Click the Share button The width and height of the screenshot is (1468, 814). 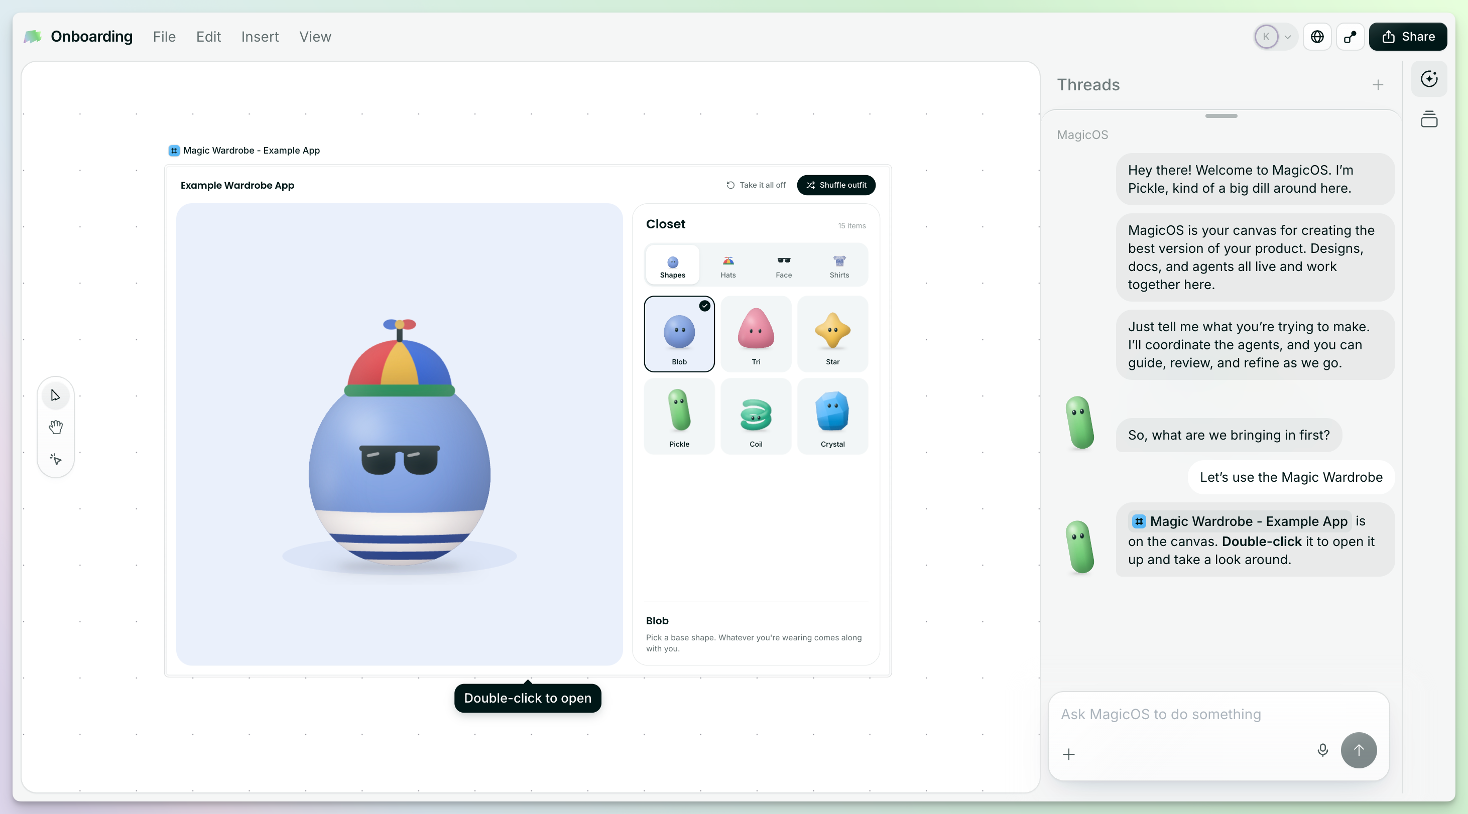[1408, 37]
